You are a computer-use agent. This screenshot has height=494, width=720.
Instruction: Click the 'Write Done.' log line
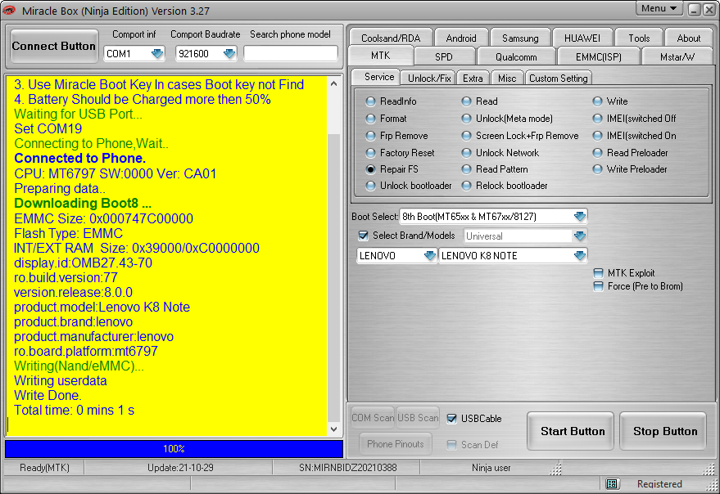click(48, 395)
